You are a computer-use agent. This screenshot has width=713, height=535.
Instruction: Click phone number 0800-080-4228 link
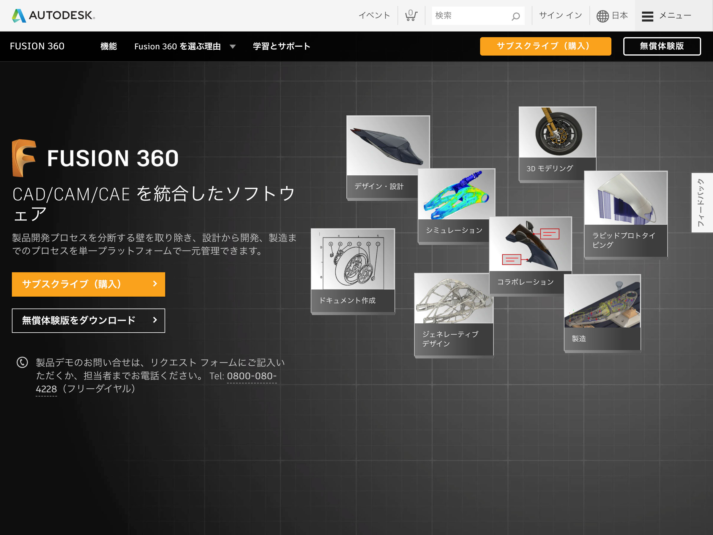251,376
